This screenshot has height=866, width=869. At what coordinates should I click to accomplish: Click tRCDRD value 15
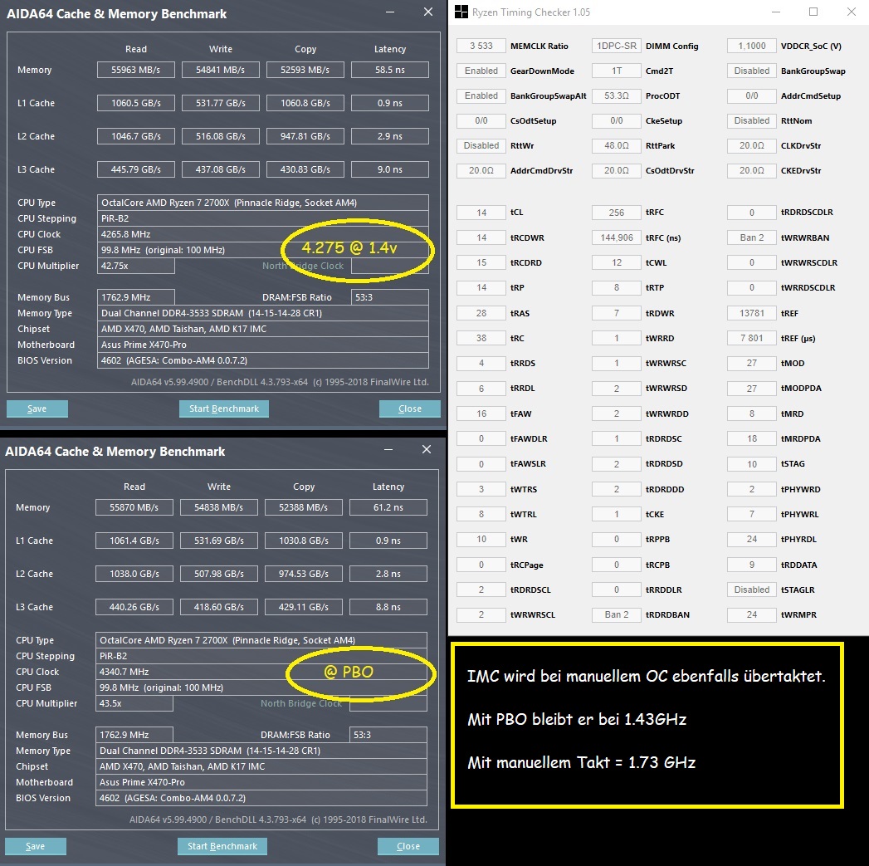481,263
